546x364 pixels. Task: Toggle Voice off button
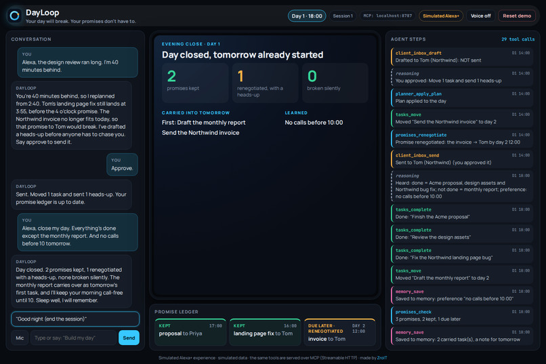pyautogui.click(x=480, y=16)
